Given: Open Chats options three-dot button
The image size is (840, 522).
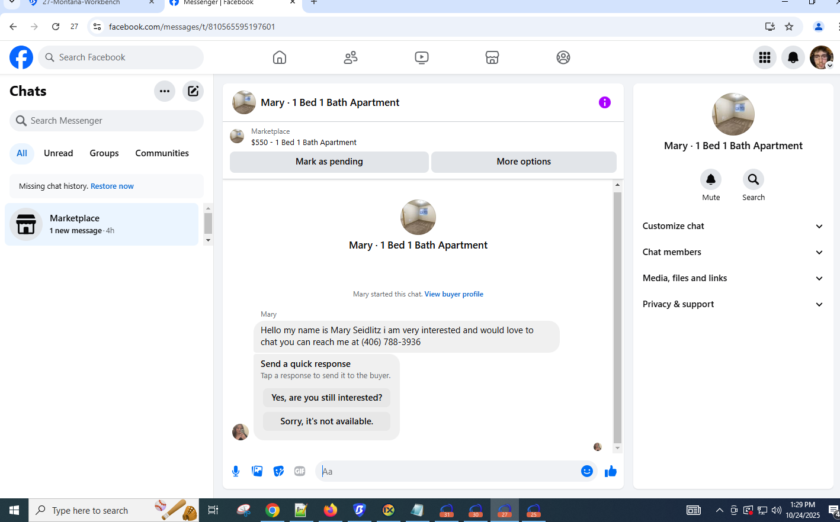Looking at the screenshot, I should [x=165, y=91].
